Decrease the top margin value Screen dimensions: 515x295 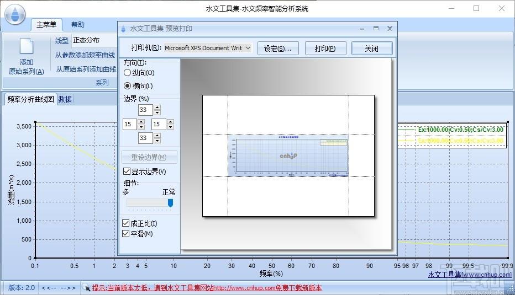[x=157, y=112]
